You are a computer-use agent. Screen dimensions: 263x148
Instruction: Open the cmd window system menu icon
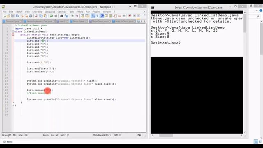152,7
